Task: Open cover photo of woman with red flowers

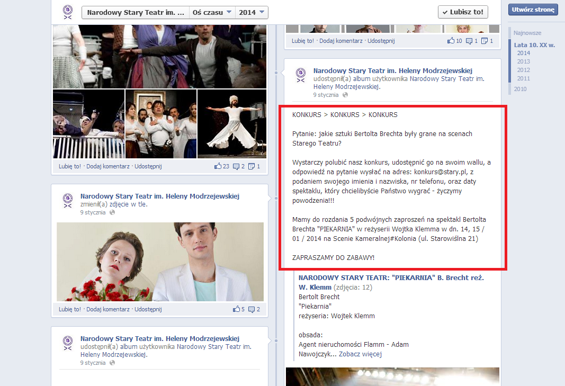Action: coord(160,262)
